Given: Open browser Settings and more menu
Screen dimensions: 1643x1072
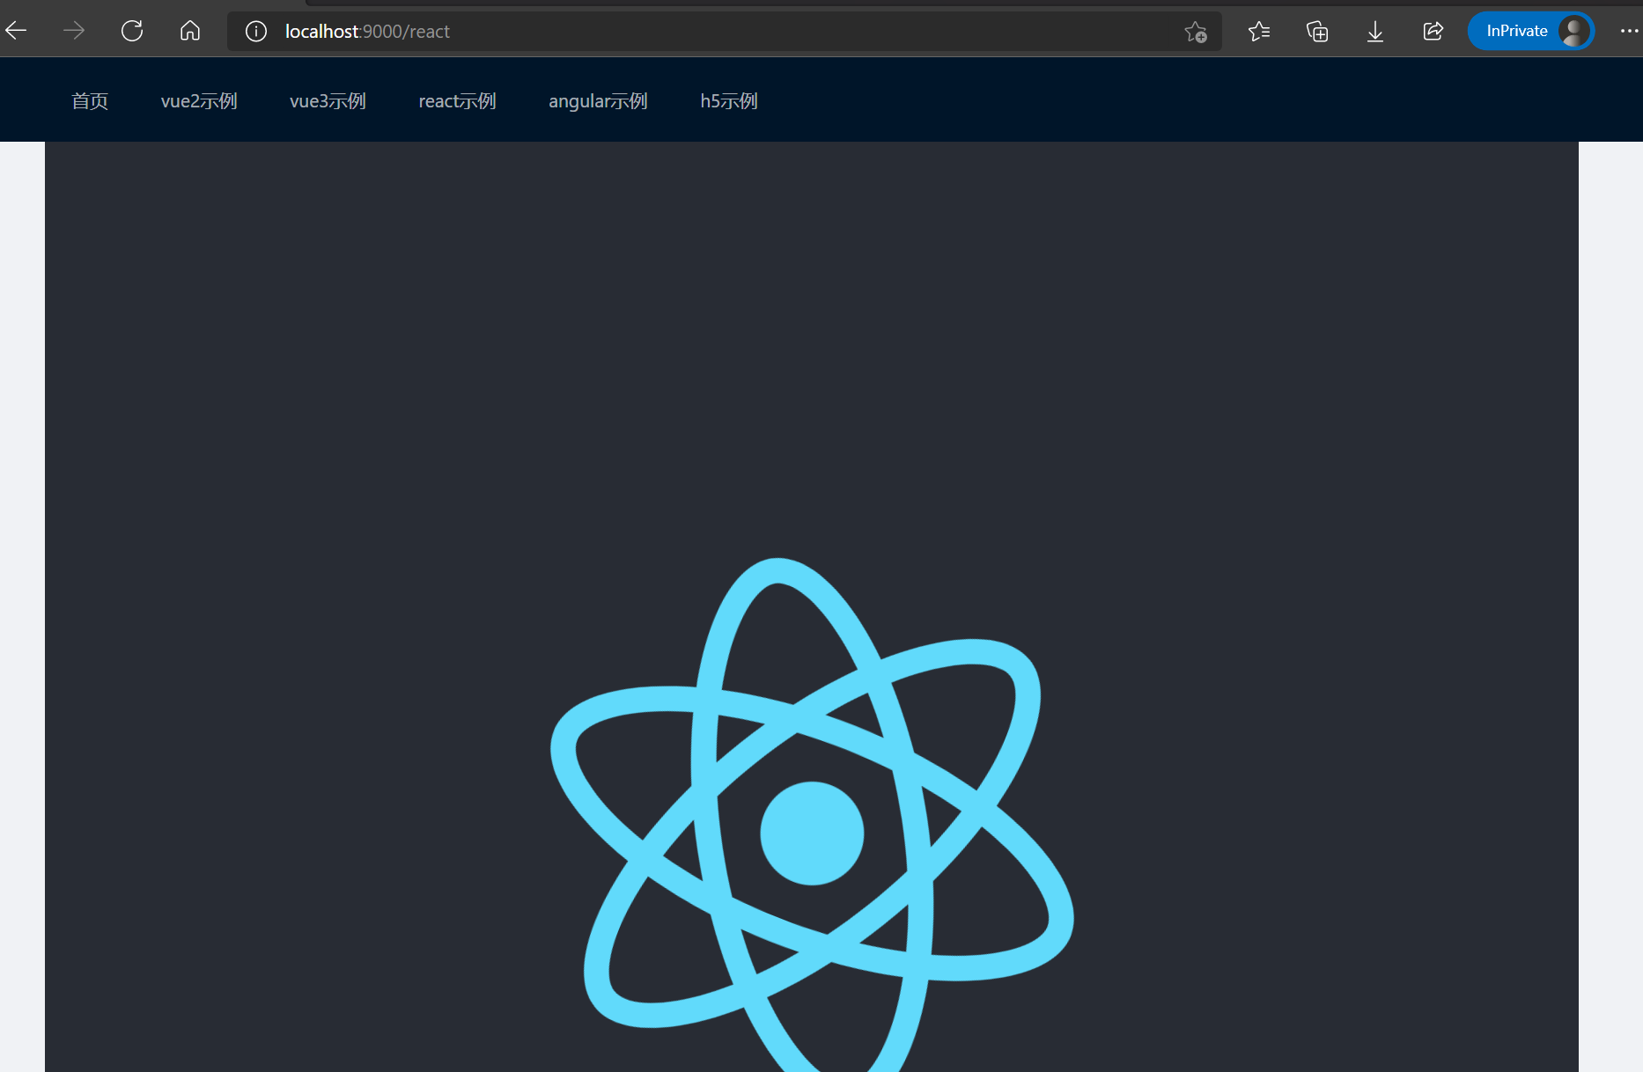Looking at the screenshot, I should point(1629,32).
